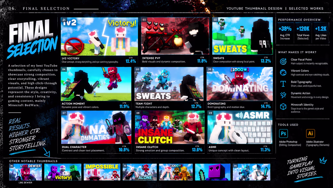The height and width of the screenshot is (188, 333).
Task: Click the 11.8% CTR value
Action: [x=202, y=61]
